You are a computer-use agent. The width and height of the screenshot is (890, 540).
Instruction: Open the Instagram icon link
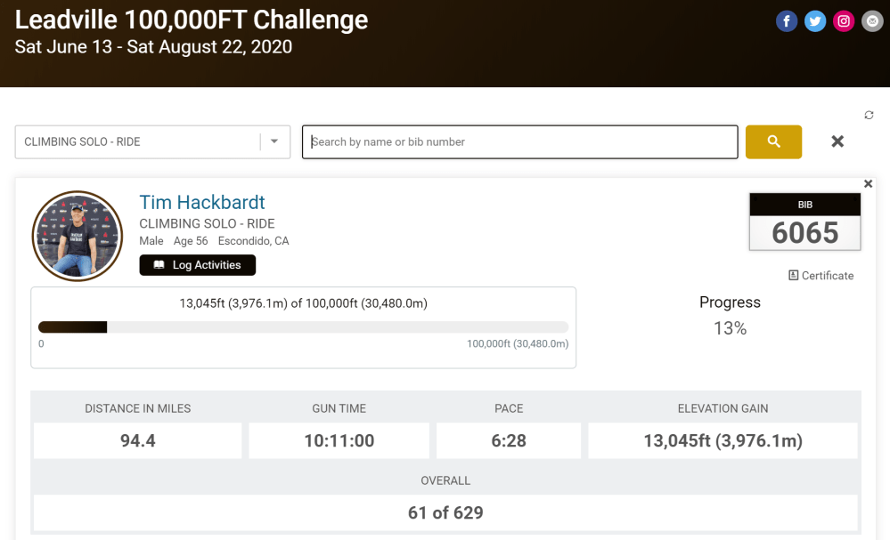(x=844, y=21)
